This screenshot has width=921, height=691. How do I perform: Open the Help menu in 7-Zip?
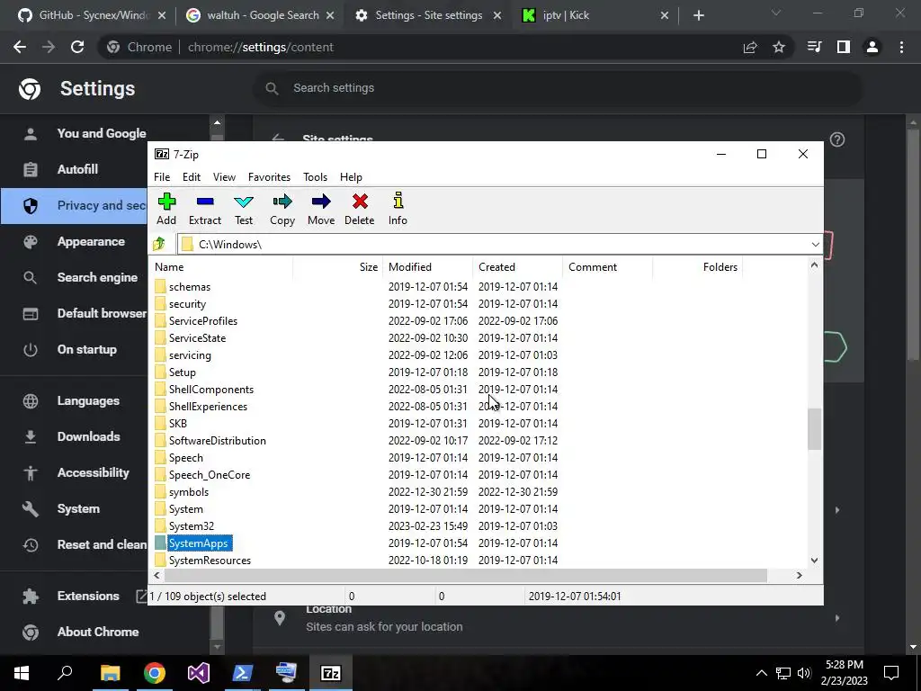point(351,177)
